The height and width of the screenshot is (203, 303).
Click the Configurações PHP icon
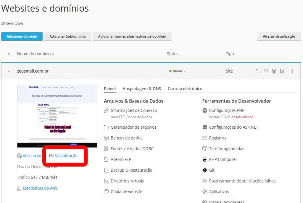coord(204,111)
